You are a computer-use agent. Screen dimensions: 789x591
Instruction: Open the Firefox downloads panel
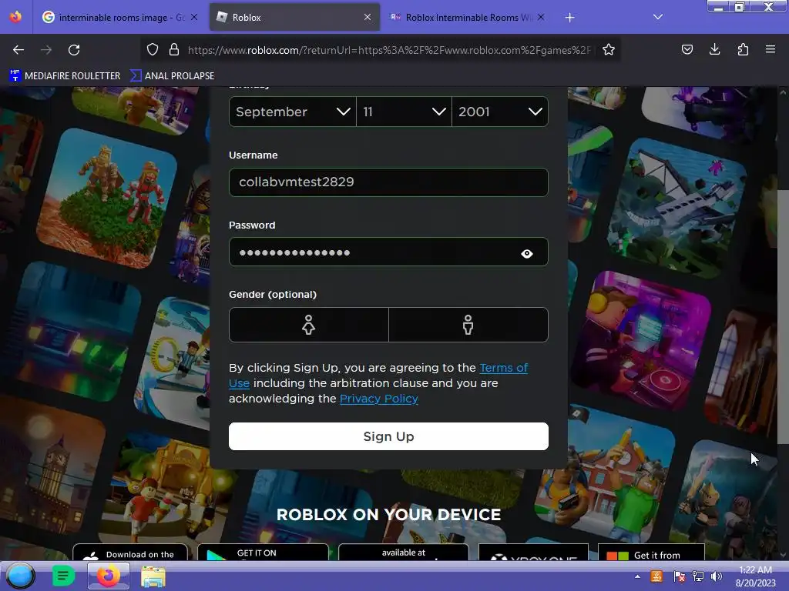coord(714,49)
